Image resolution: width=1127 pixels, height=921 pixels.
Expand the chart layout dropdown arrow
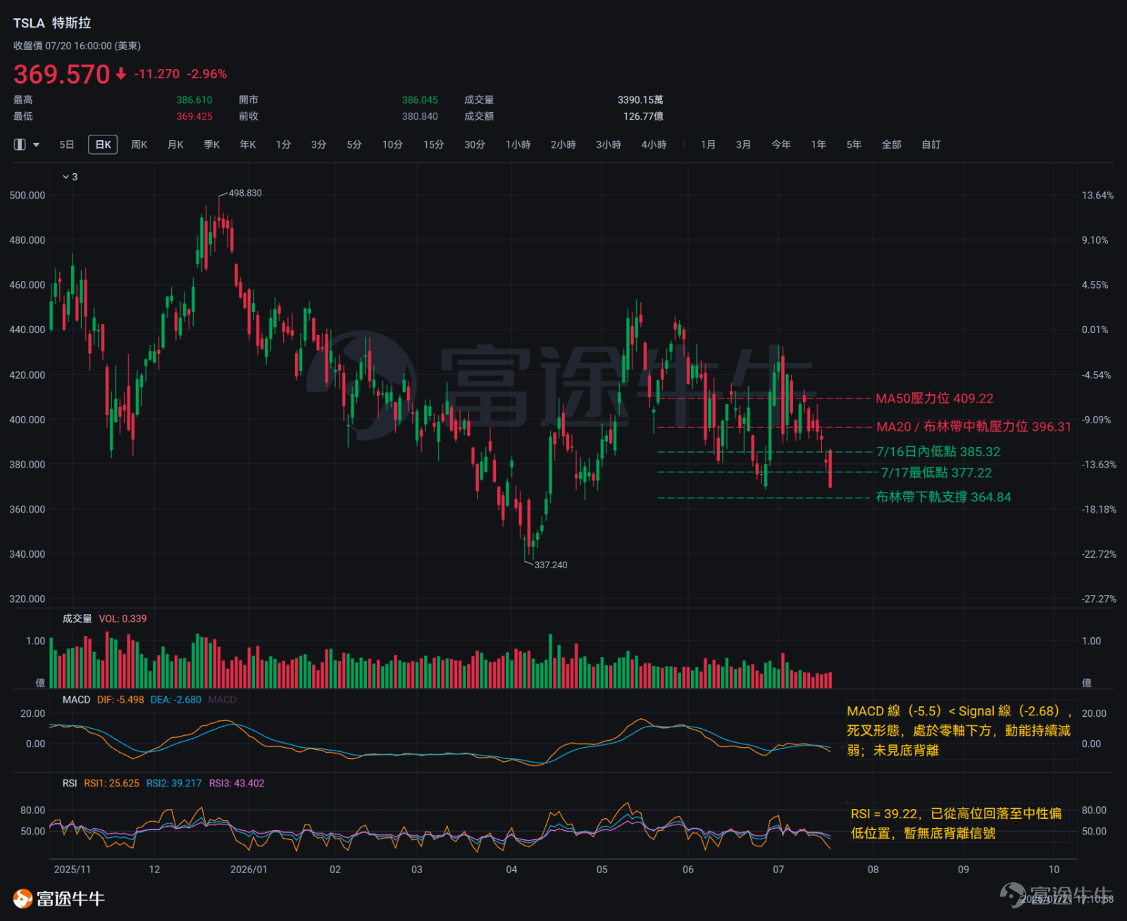click(36, 145)
